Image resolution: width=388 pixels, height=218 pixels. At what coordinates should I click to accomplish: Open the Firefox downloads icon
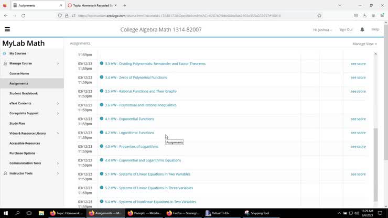[364, 16]
